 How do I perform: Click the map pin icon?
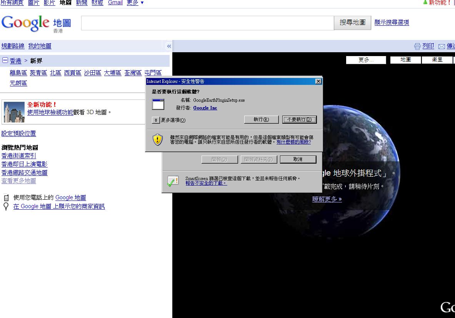(6, 206)
